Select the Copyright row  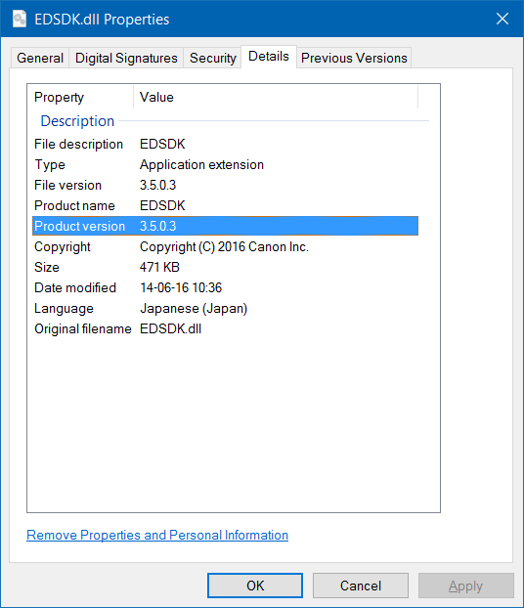pyautogui.click(x=226, y=246)
